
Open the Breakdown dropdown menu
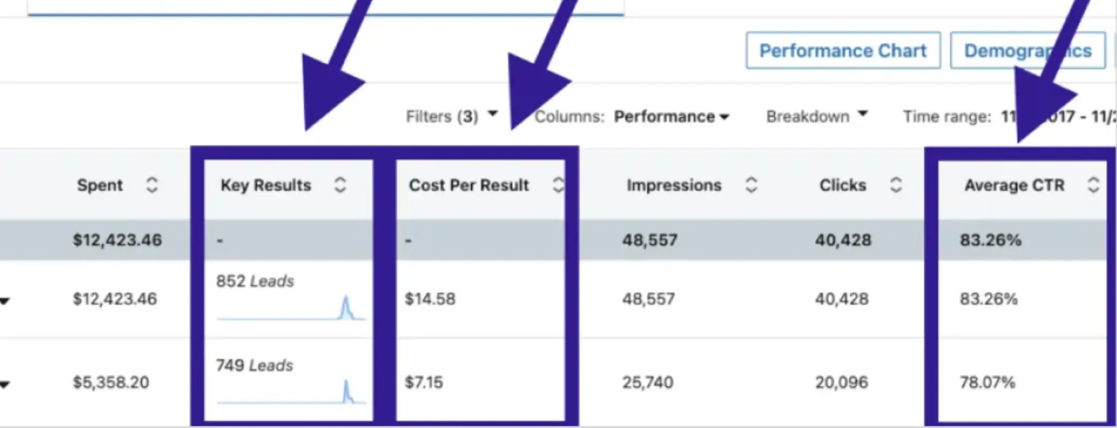pyautogui.click(x=816, y=116)
